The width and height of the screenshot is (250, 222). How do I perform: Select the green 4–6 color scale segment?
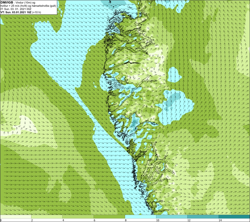click(x=78, y=216)
